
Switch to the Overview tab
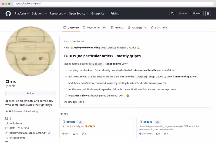[x=71, y=28]
